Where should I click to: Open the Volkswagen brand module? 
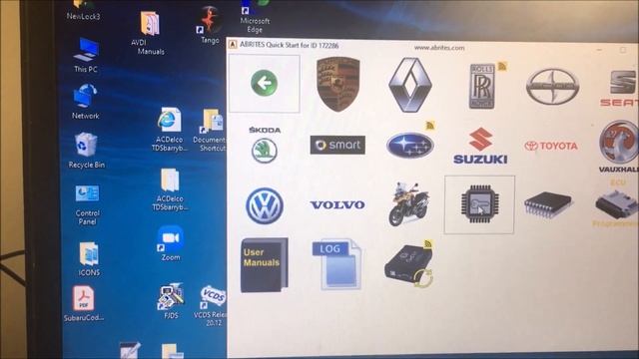[265, 205]
